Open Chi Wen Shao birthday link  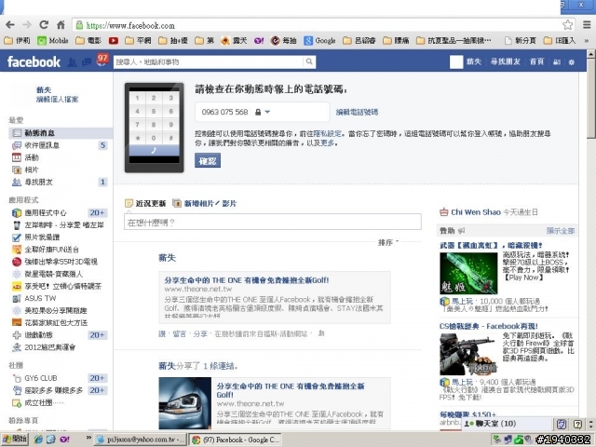pyautogui.click(x=476, y=212)
